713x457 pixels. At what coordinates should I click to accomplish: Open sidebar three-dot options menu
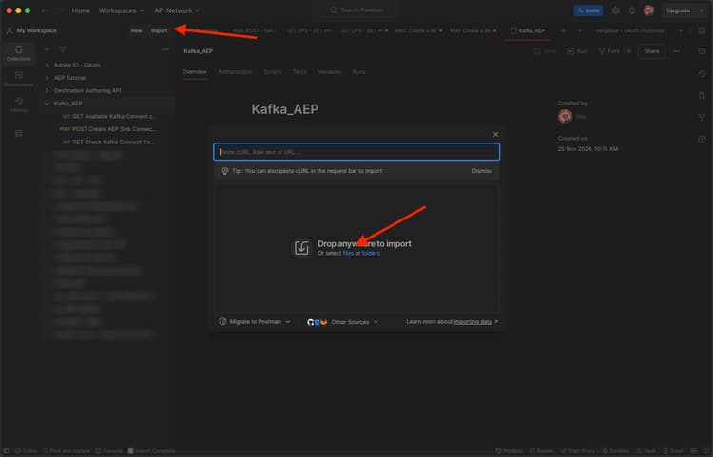point(165,49)
